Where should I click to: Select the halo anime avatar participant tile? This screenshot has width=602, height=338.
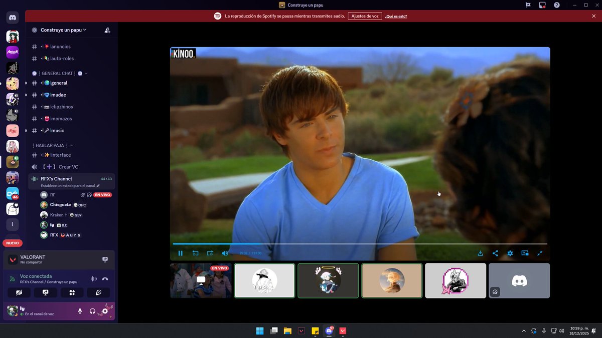328,280
